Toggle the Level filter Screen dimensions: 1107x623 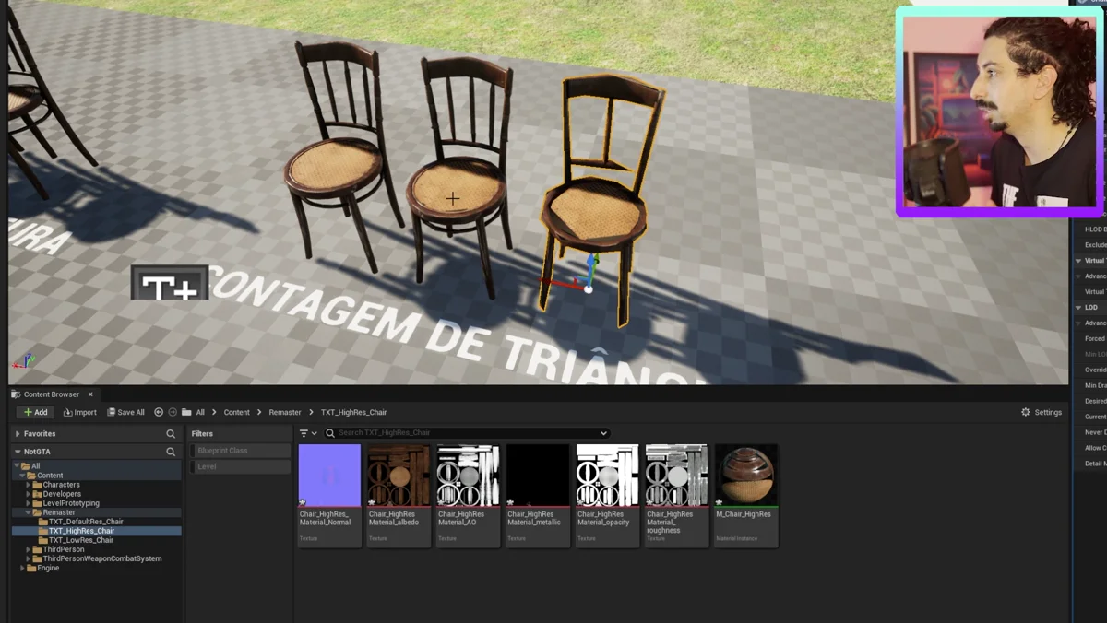coord(241,466)
